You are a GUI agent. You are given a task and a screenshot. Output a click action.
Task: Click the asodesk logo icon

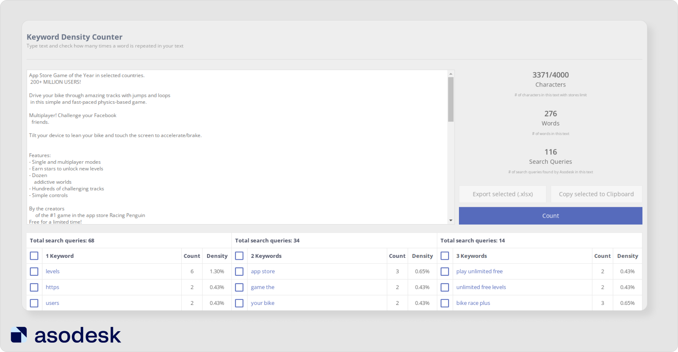click(19, 335)
